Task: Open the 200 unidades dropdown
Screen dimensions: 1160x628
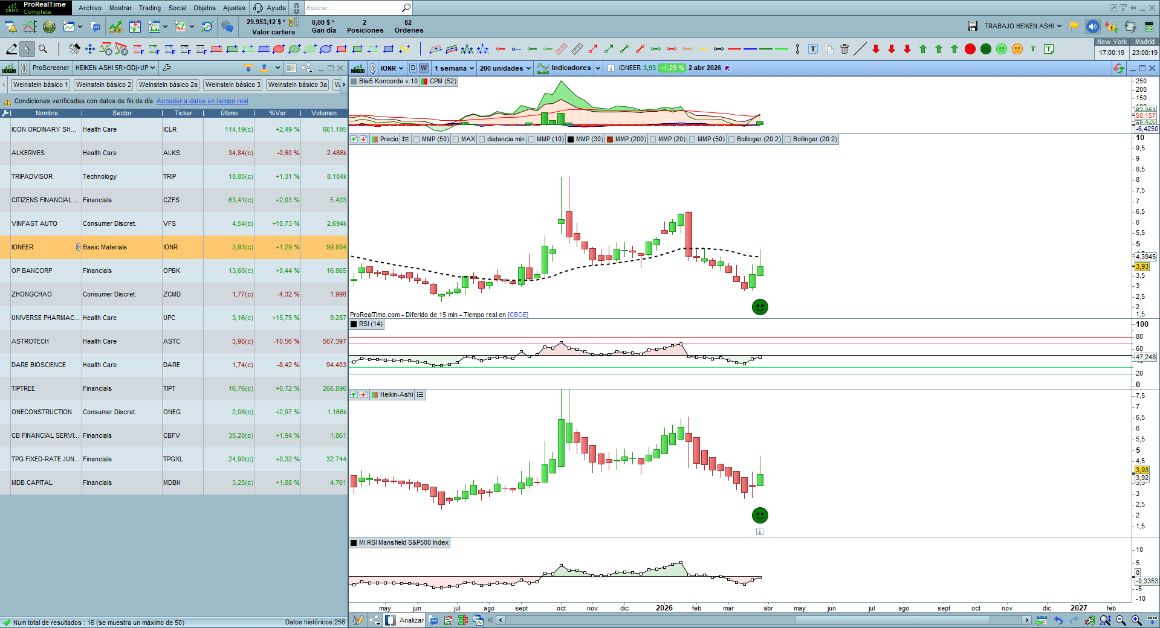Action: 505,68
